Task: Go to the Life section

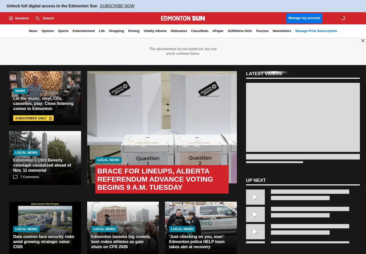Action: [x=102, y=31]
